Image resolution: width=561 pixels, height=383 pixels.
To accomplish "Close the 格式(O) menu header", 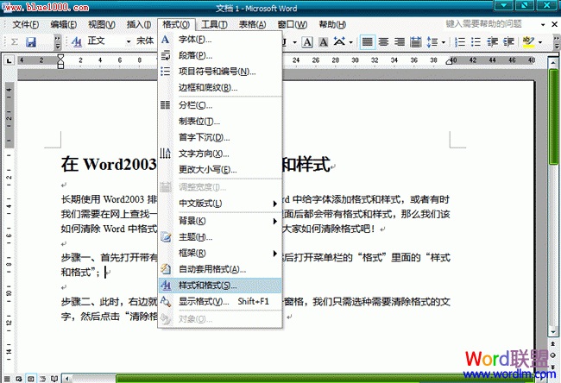I will (x=176, y=25).
